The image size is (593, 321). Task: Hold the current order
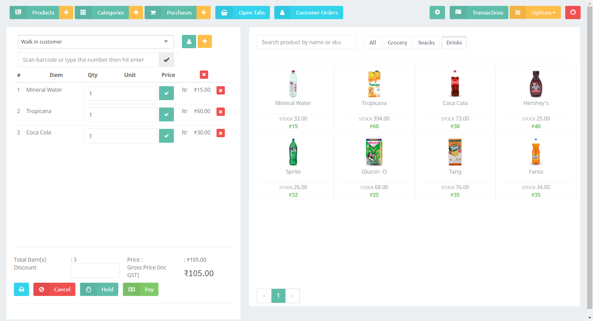(x=99, y=289)
